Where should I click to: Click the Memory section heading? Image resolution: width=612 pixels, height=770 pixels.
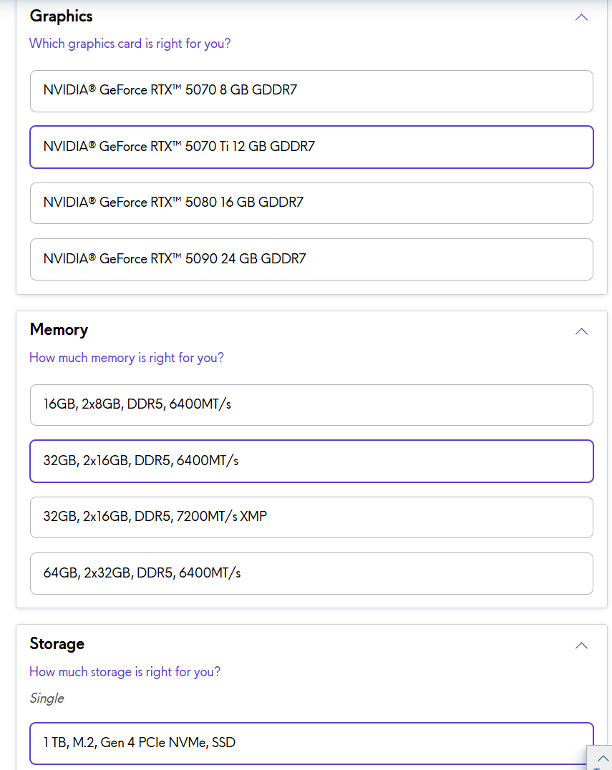click(x=59, y=330)
